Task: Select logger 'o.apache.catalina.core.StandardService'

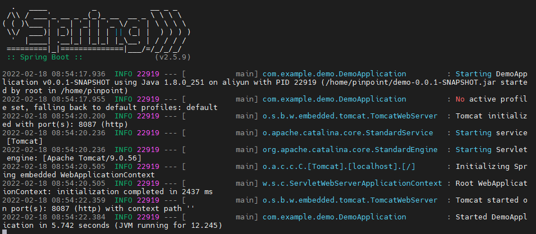Action: [347, 133]
